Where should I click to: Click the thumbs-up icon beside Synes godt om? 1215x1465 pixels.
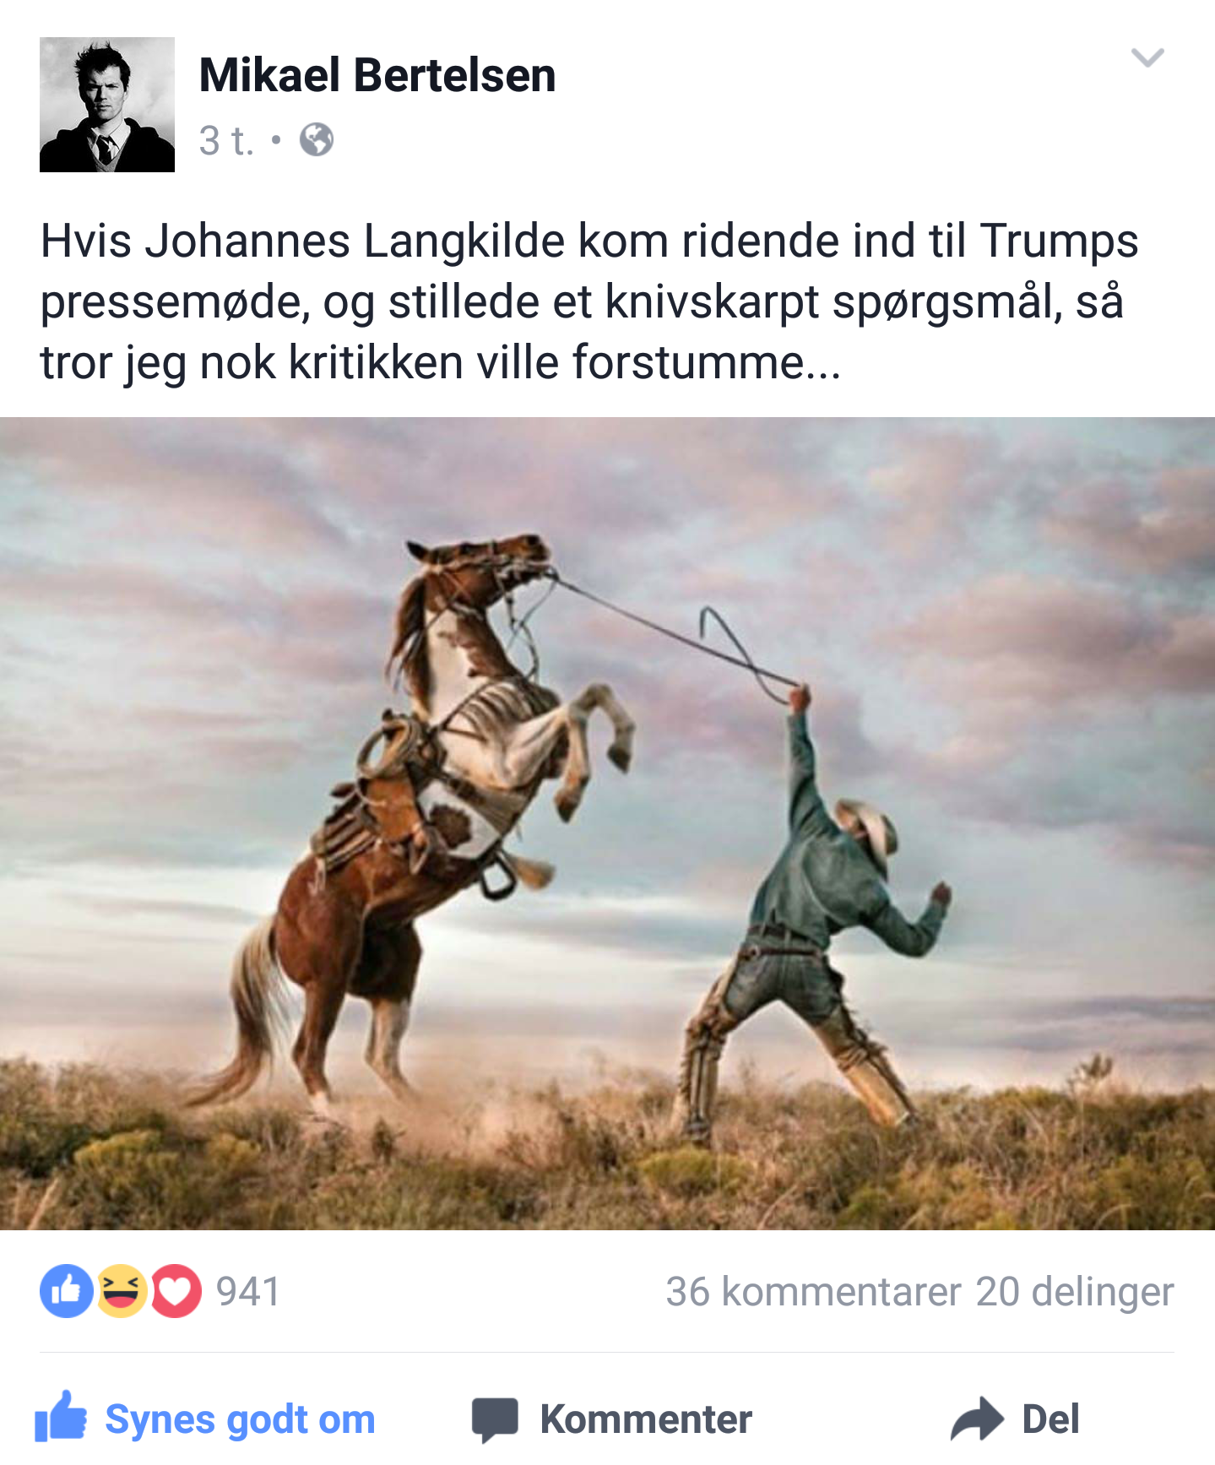[61, 1416]
